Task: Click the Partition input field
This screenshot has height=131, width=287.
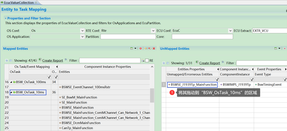Action: tap(128, 37)
